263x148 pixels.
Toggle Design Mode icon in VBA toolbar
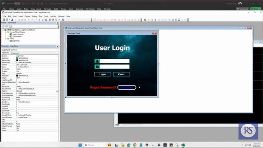tap(46, 20)
